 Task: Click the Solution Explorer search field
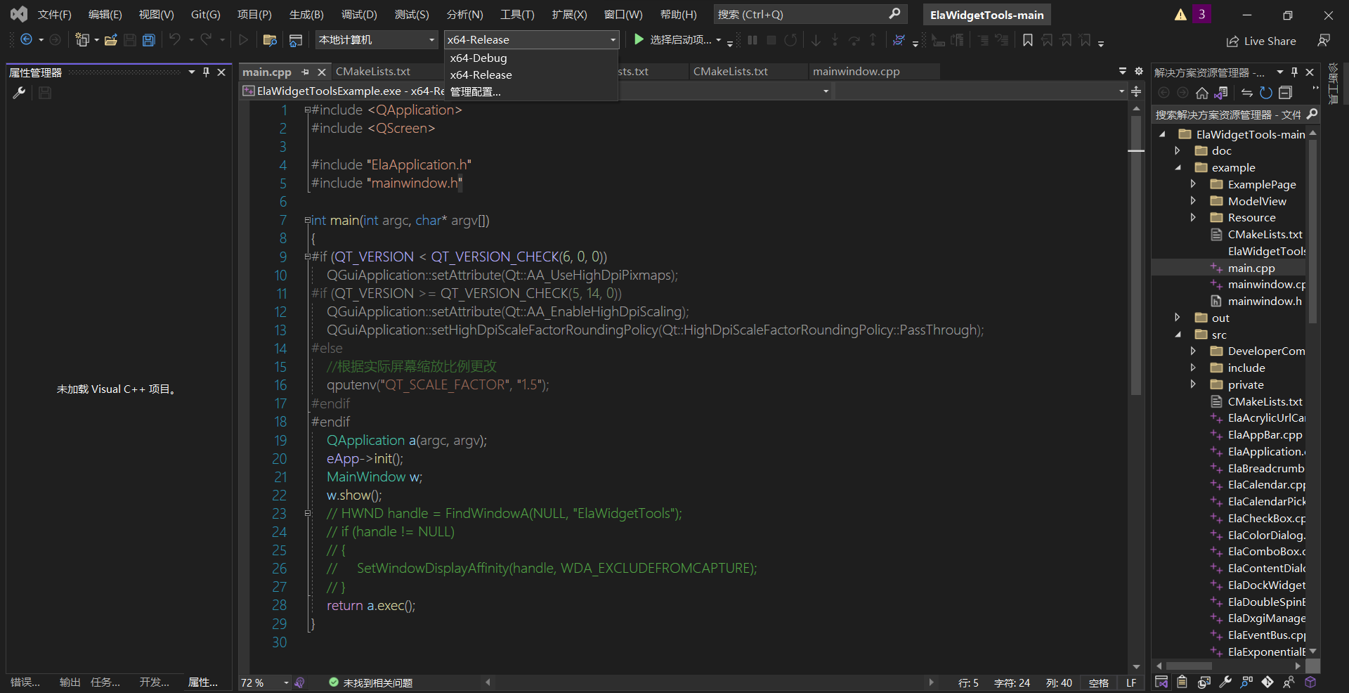tap(1228, 115)
